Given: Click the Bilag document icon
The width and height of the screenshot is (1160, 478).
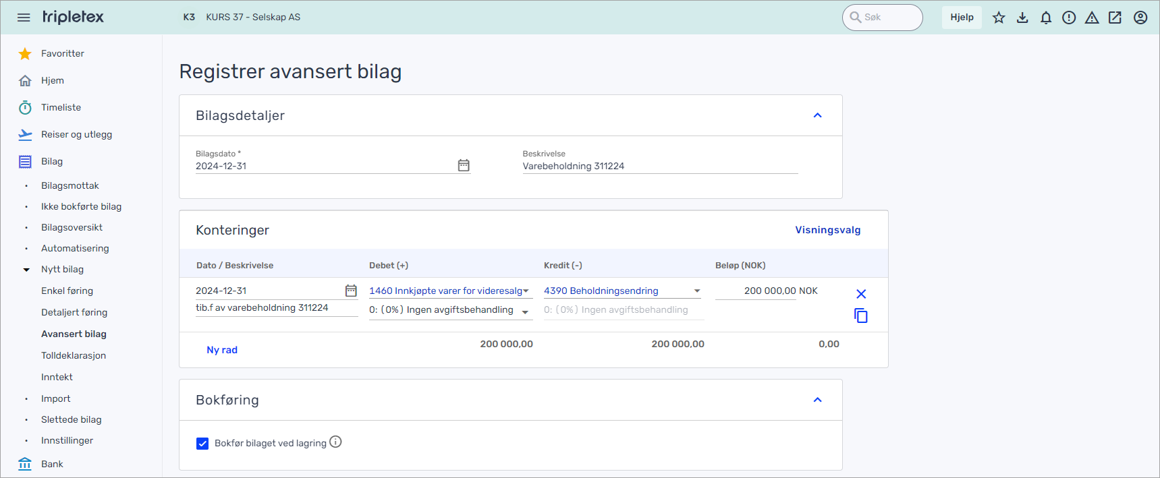Looking at the screenshot, I should point(25,161).
